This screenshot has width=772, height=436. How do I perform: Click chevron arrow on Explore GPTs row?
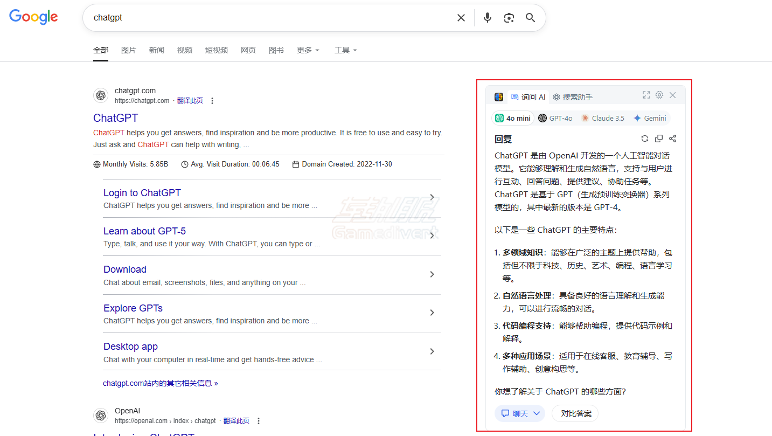tap(432, 313)
